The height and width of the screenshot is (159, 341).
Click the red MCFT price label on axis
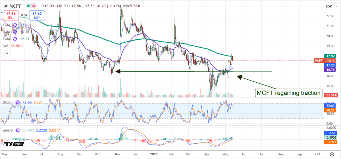pos(318,61)
